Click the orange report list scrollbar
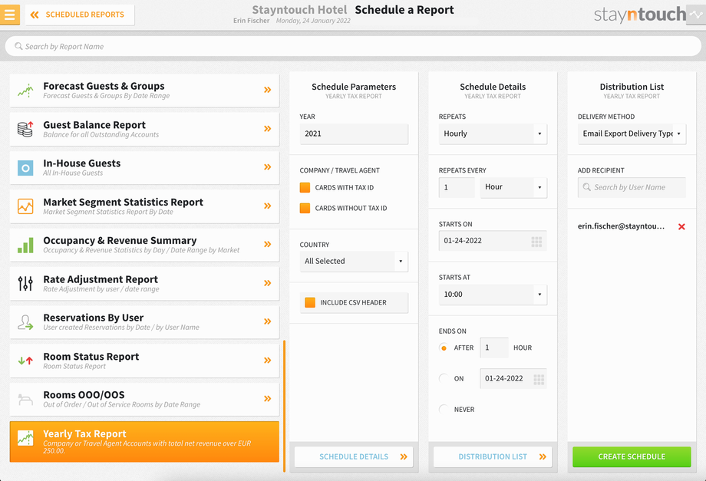The image size is (706, 481). [284, 407]
